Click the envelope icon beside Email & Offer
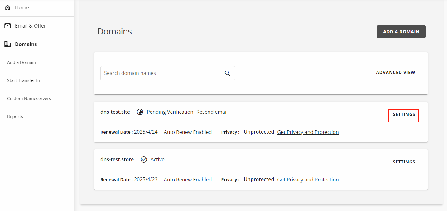Screen dimensions: 447x211 [7, 26]
